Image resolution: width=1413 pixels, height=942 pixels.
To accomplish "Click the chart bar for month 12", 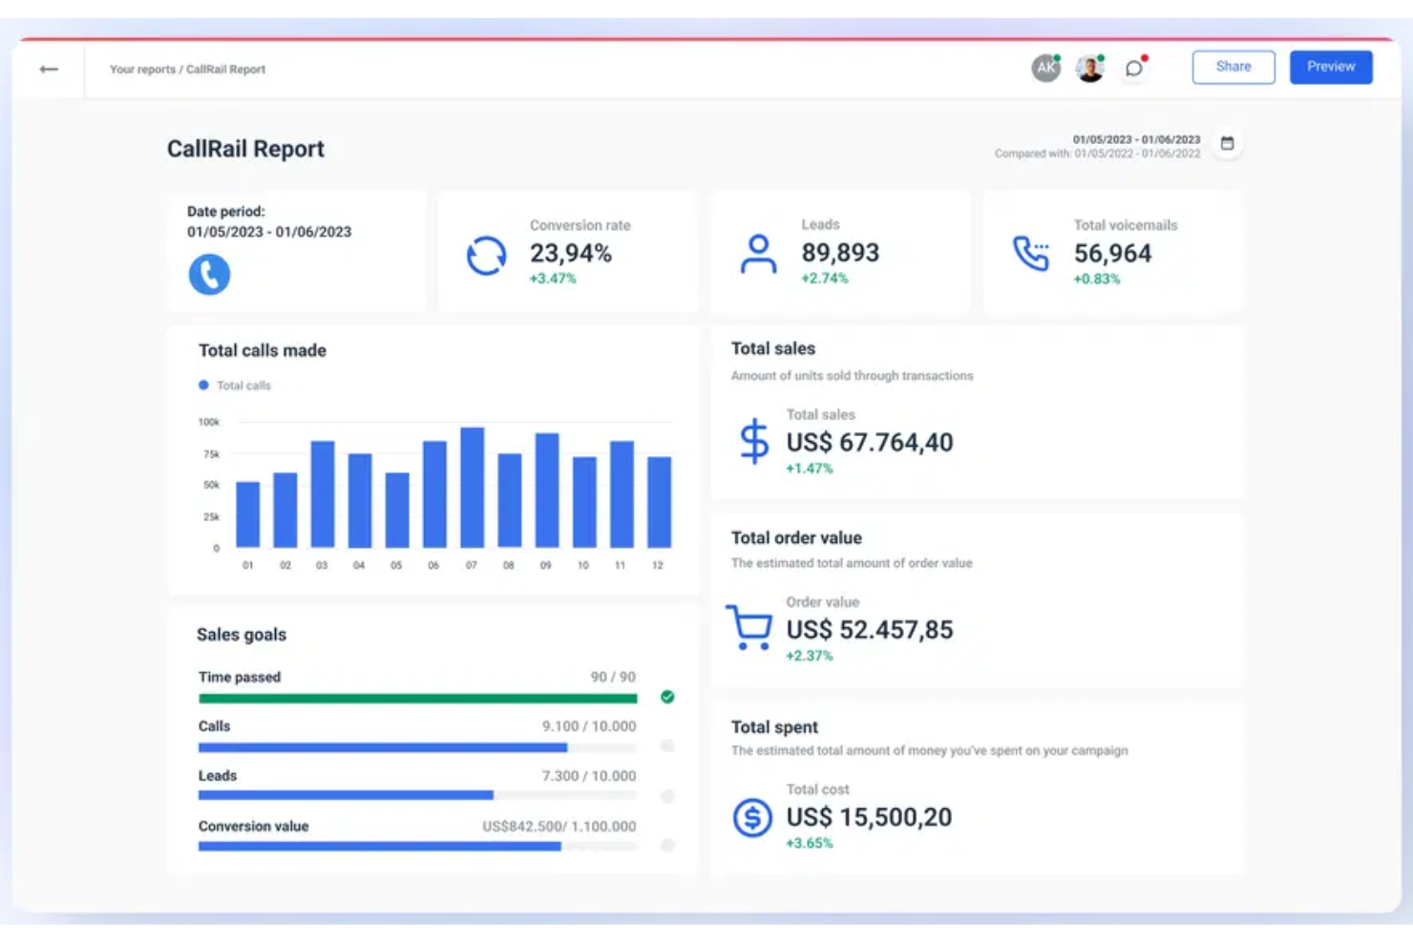I will (659, 502).
